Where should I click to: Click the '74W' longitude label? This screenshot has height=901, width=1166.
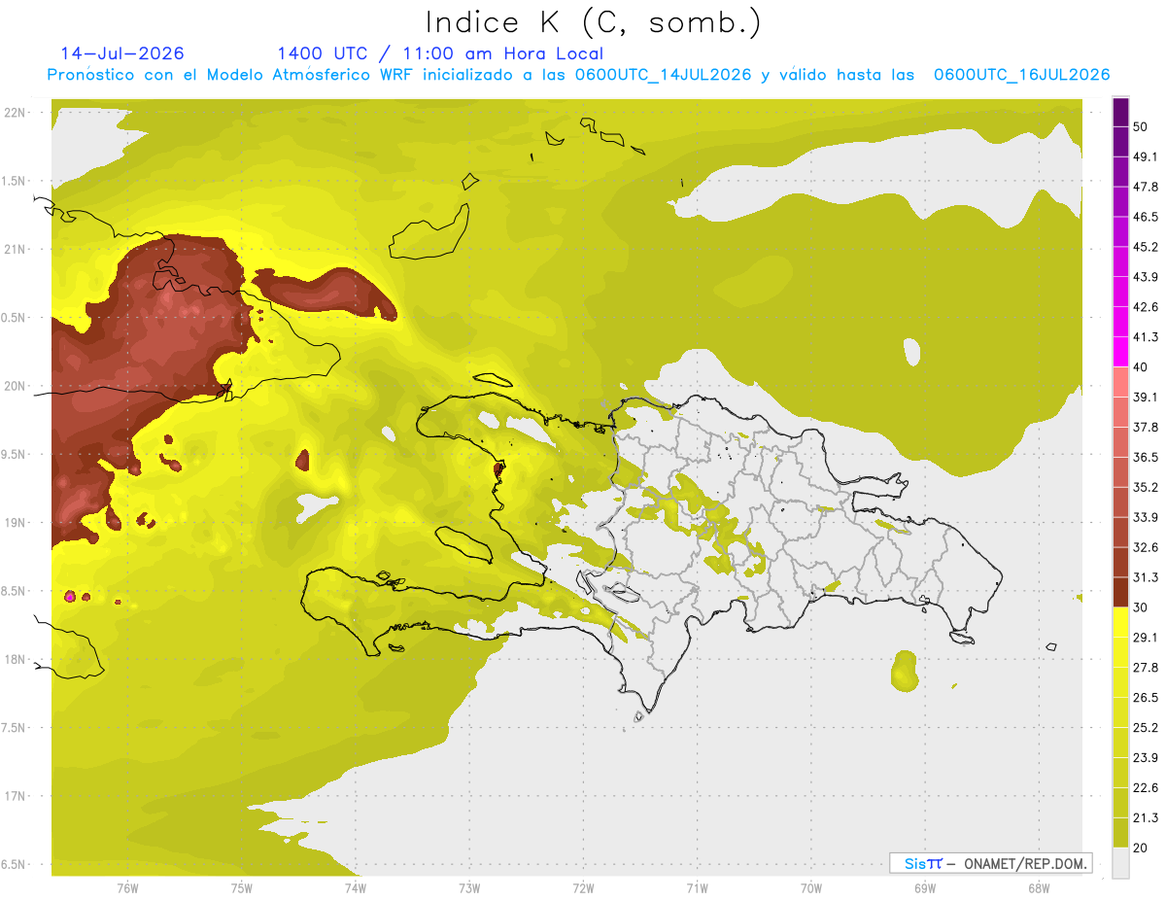[356, 887]
